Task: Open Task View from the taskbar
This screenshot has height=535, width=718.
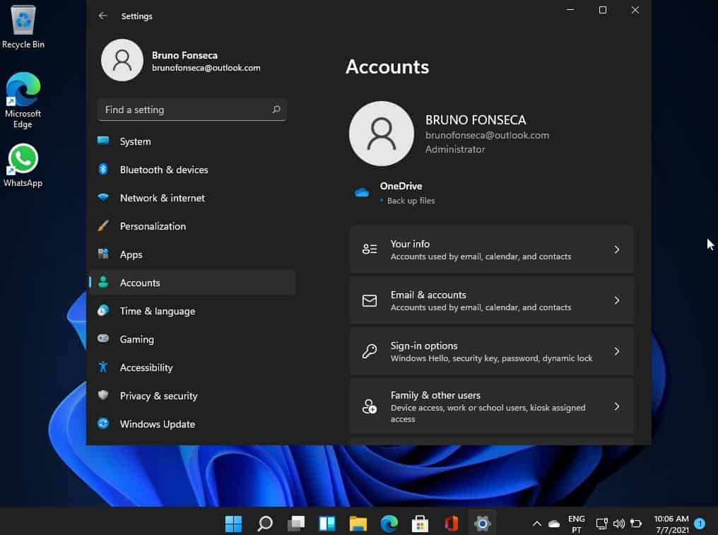Action: [296, 524]
